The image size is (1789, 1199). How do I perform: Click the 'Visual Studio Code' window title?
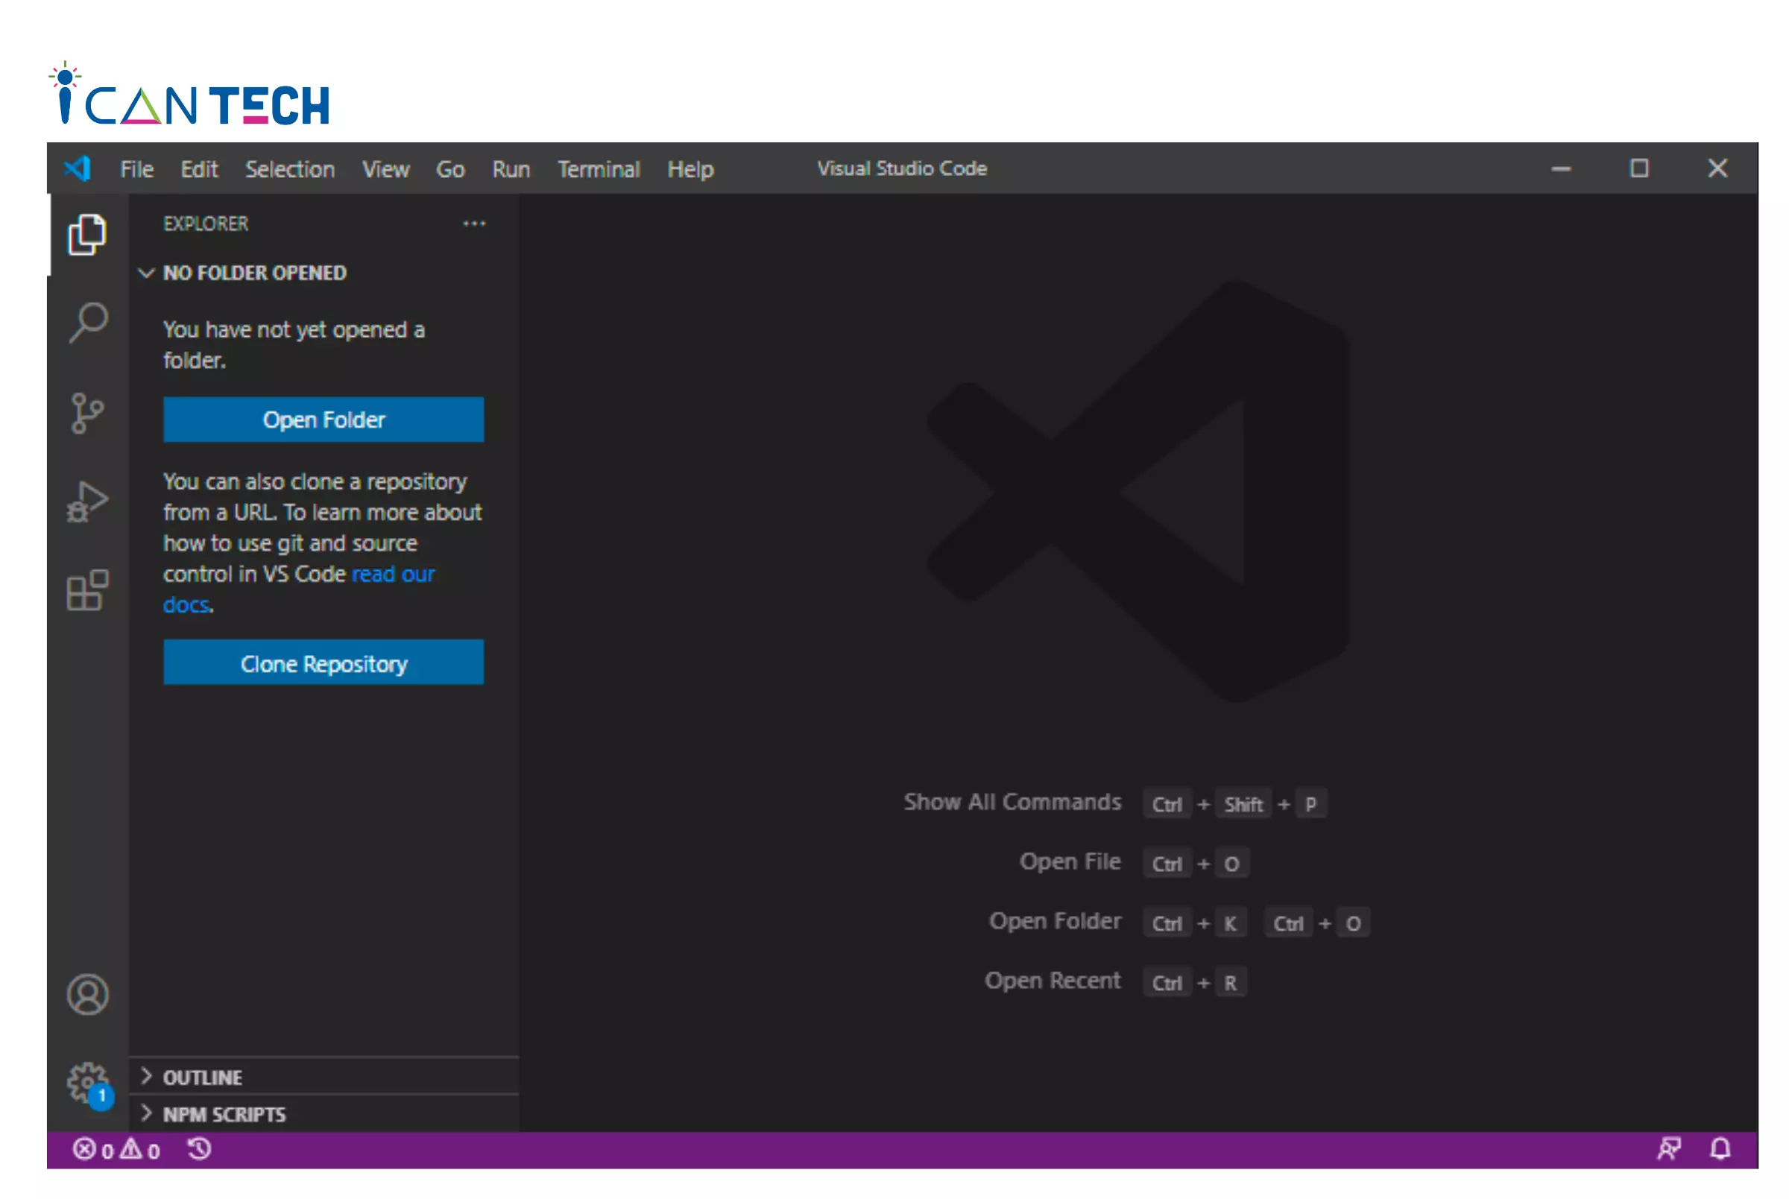pos(903,168)
